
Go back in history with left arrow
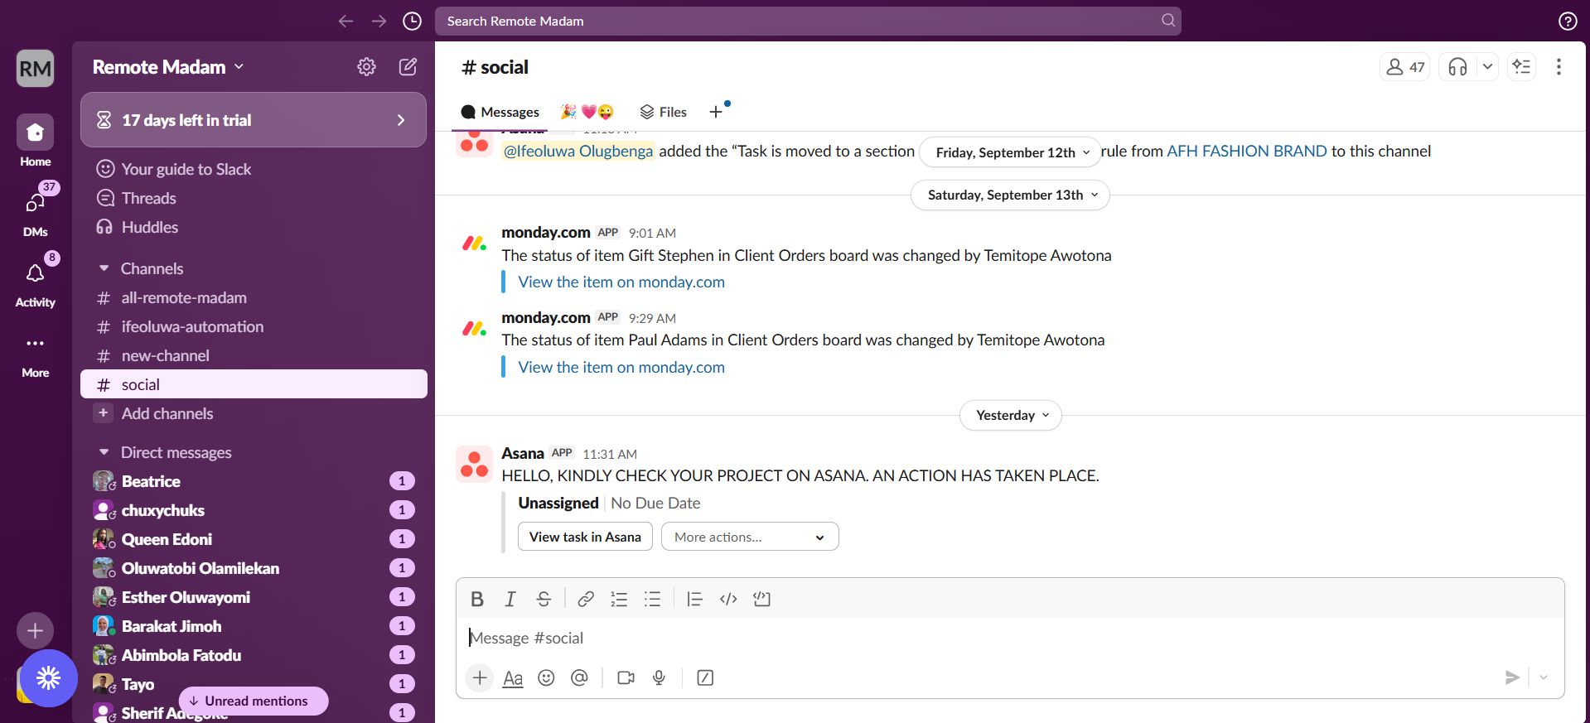click(346, 21)
